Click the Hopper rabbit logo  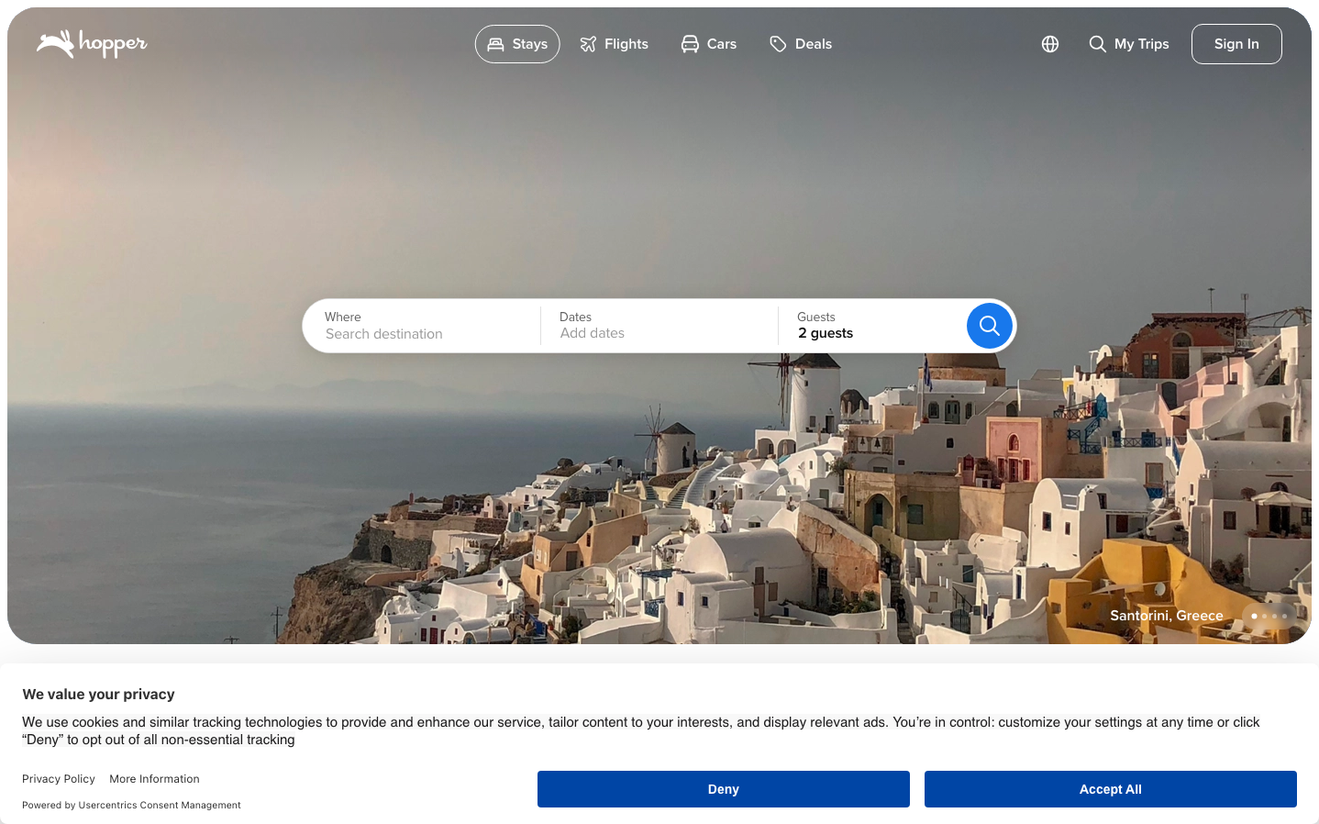point(92,44)
